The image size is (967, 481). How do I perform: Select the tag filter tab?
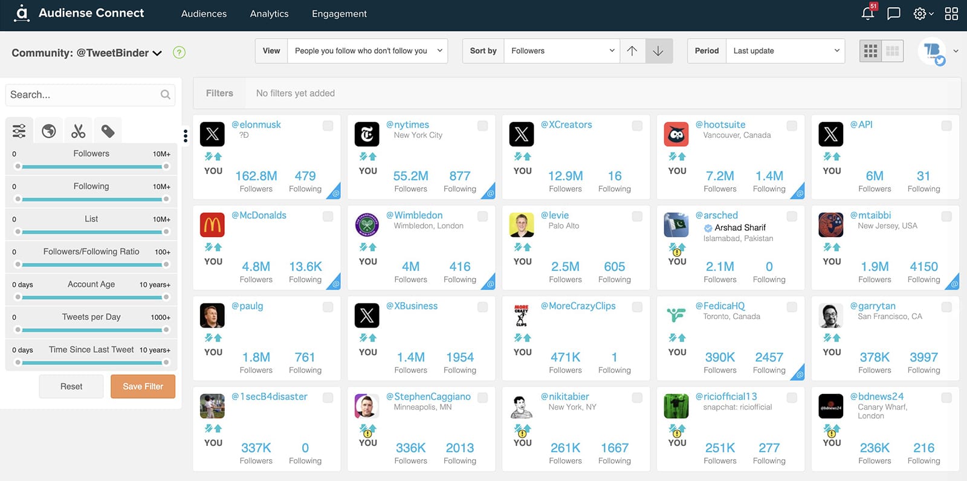click(108, 131)
